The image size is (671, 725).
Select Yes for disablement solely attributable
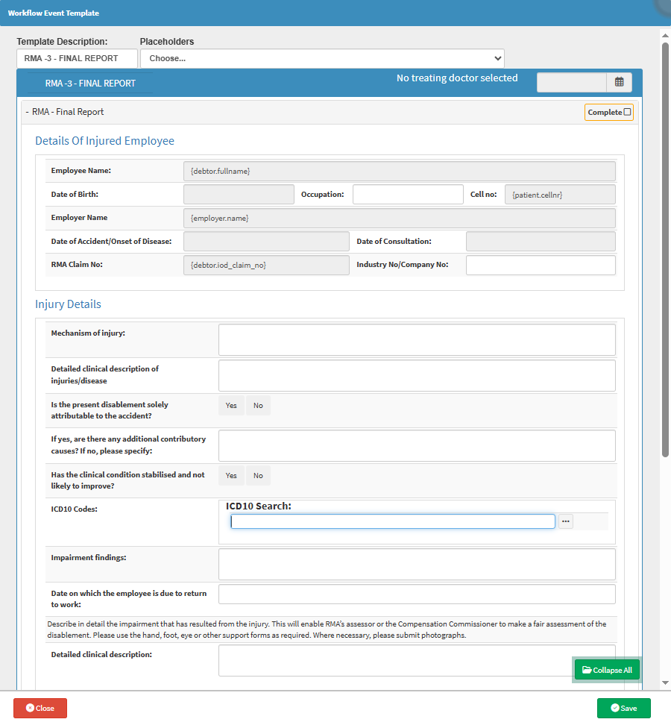pyautogui.click(x=231, y=406)
